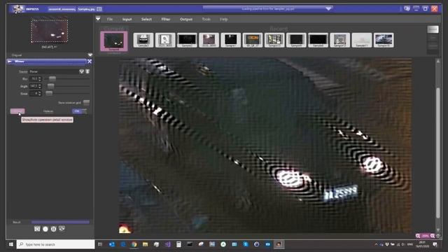Click the Blur value field
448x252 pixels.
click(36, 79)
